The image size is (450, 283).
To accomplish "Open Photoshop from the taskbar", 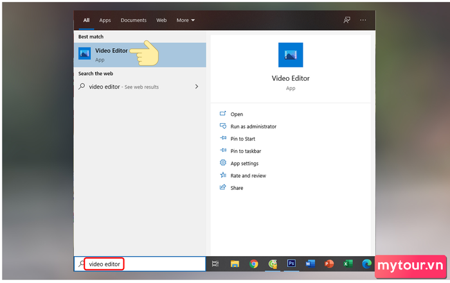I will [x=291, y=263].
